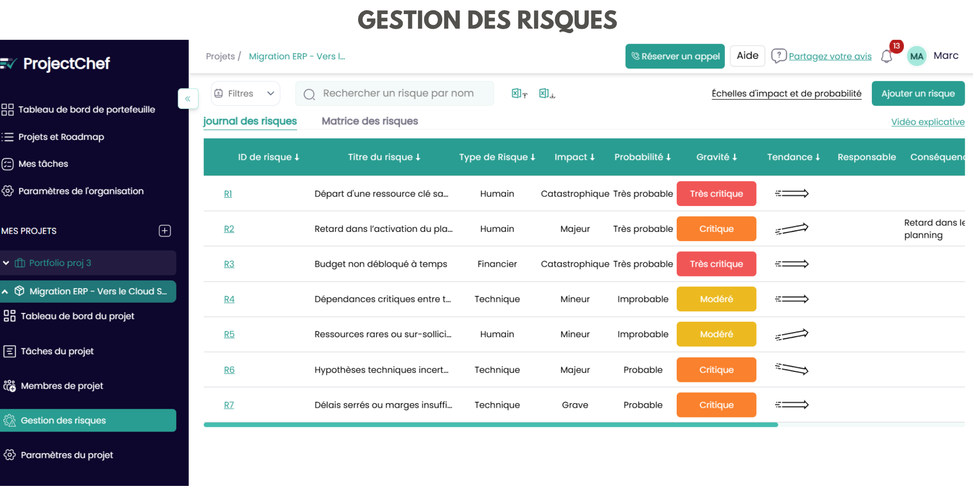Expand the Portfolio proj 3 chevron
This screenshot has height=486, width=973.
6,263
